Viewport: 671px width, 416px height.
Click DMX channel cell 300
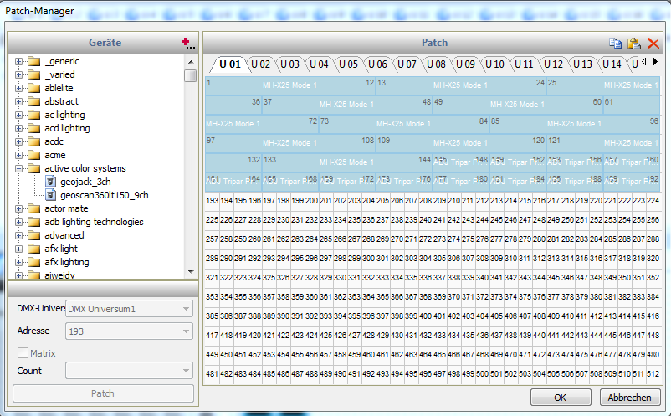368,259
